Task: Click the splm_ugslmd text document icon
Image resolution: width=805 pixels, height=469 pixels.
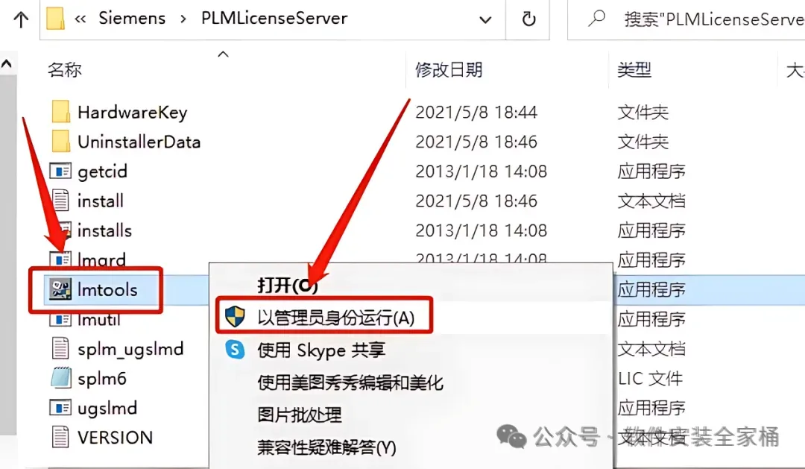Action: (60, 348)
